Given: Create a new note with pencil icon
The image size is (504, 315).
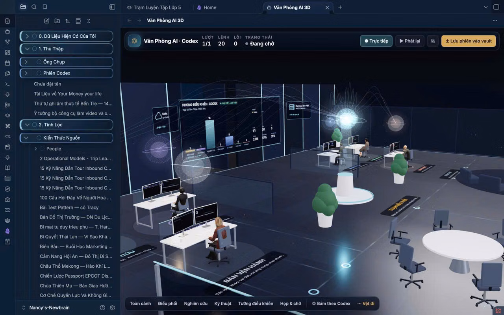Looking at the screenshot, I should [x=47, y=21].
